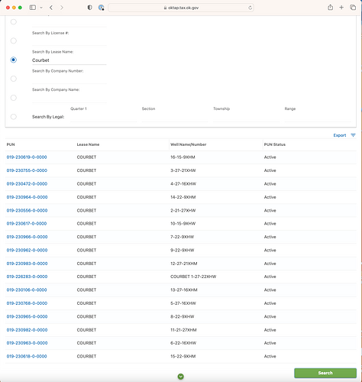Click the Lease Name field containing Courbet

coord(69,60)
